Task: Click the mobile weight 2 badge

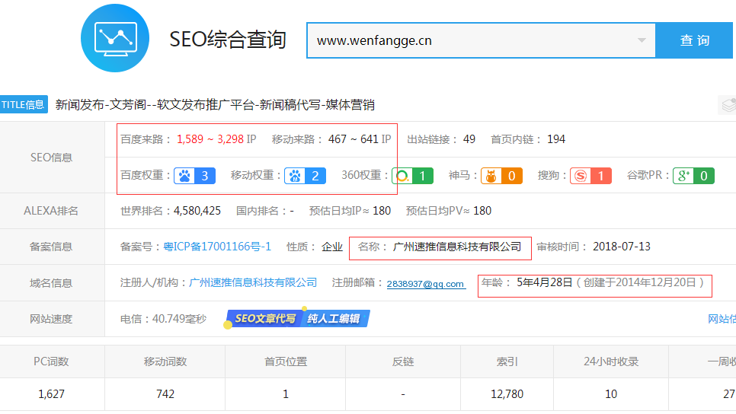Action: click(305, 176)
